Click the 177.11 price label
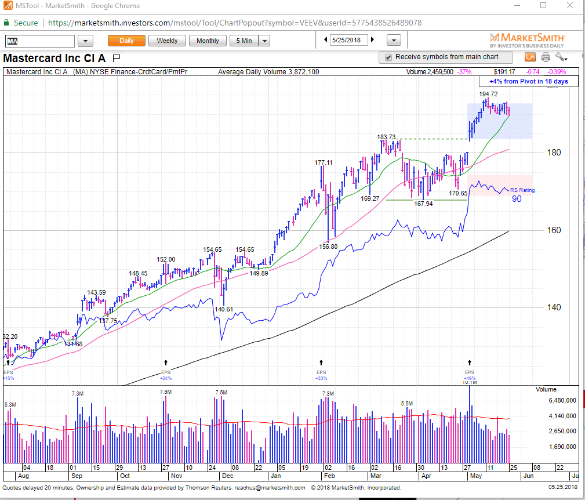This screenshot has width=585, height=500. point(324,162)
